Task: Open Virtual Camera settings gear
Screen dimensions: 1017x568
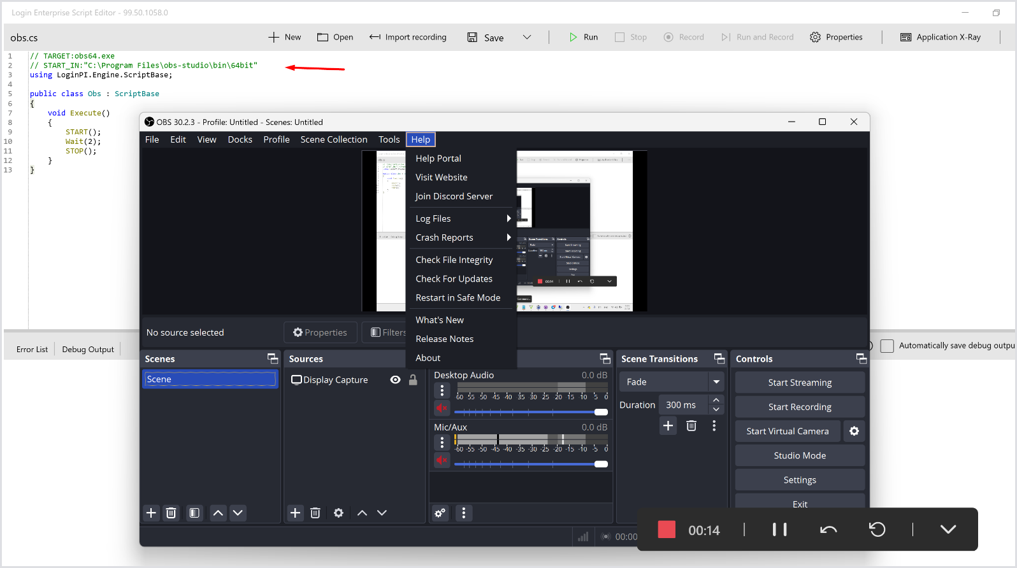Action: 854,432
